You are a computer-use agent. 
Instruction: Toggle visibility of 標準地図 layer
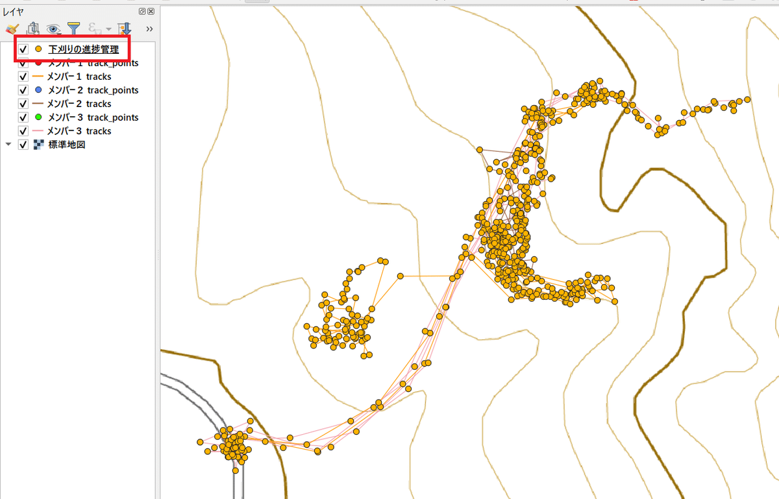(x=23, y=145)
